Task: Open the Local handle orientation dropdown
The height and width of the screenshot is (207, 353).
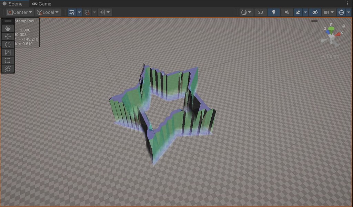Action: point(48,12)
